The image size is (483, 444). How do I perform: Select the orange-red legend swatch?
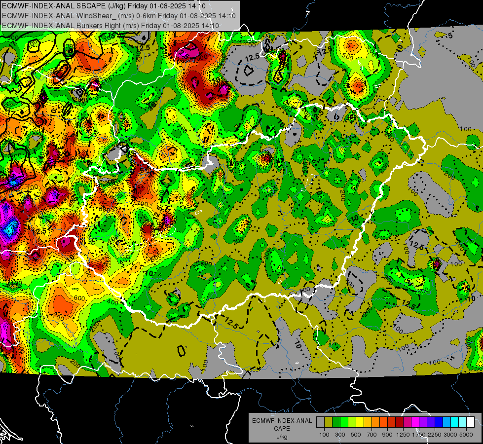point(383,422)
